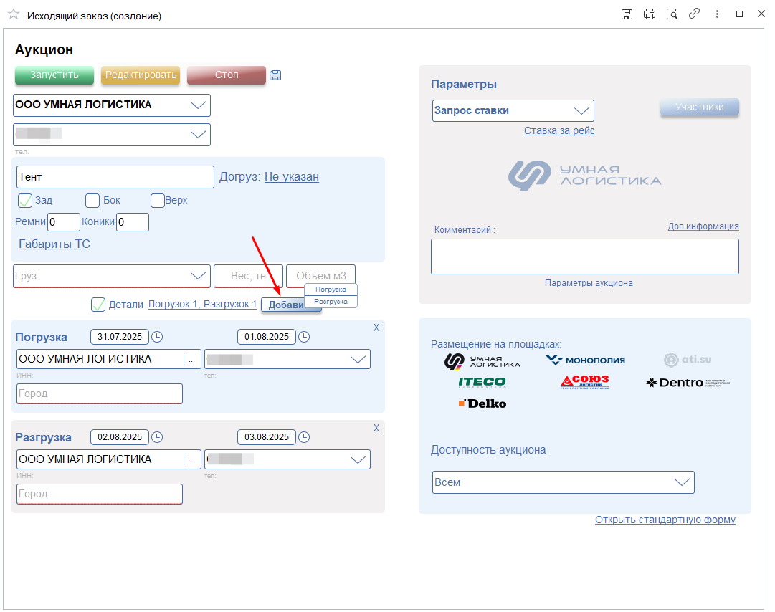Expand the Груз dropdown
Image resolution: width=775 pixels, height=612 pixels.
(x=198, y=276)
